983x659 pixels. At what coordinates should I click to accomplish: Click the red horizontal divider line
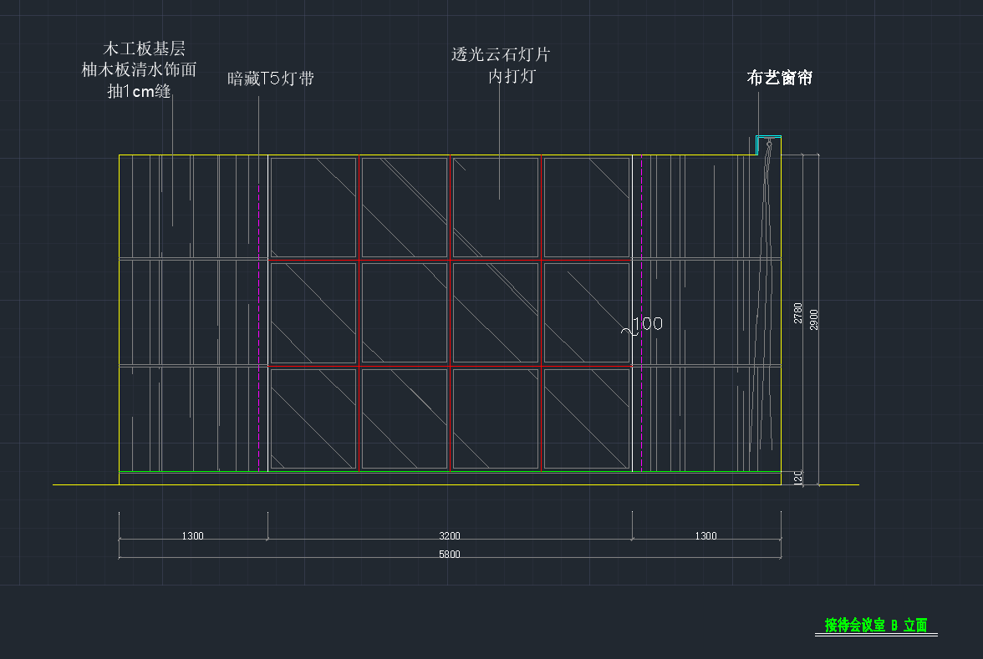359,366
